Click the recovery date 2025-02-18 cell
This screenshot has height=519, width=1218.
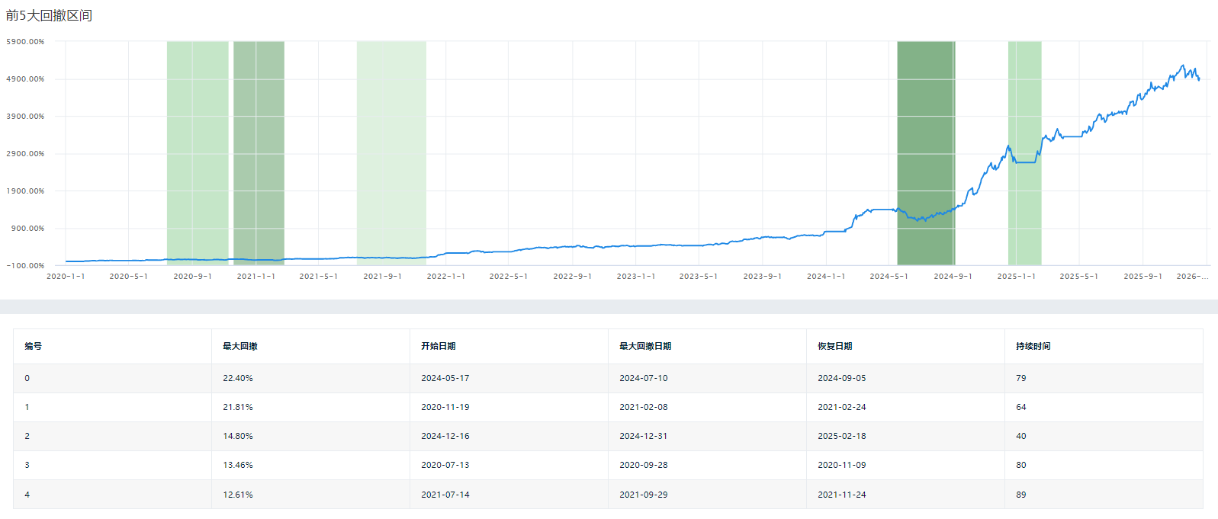tap(842, 436)
